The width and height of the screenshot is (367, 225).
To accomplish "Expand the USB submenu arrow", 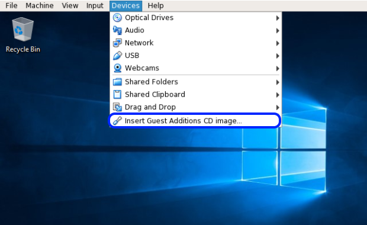I will [x=278, y=56].
